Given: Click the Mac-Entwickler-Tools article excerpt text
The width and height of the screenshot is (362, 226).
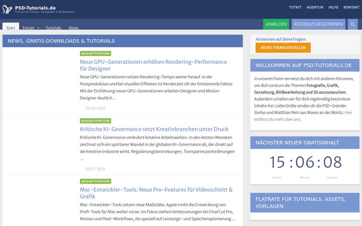Looking at the screenshot, I should click(157, 212).
